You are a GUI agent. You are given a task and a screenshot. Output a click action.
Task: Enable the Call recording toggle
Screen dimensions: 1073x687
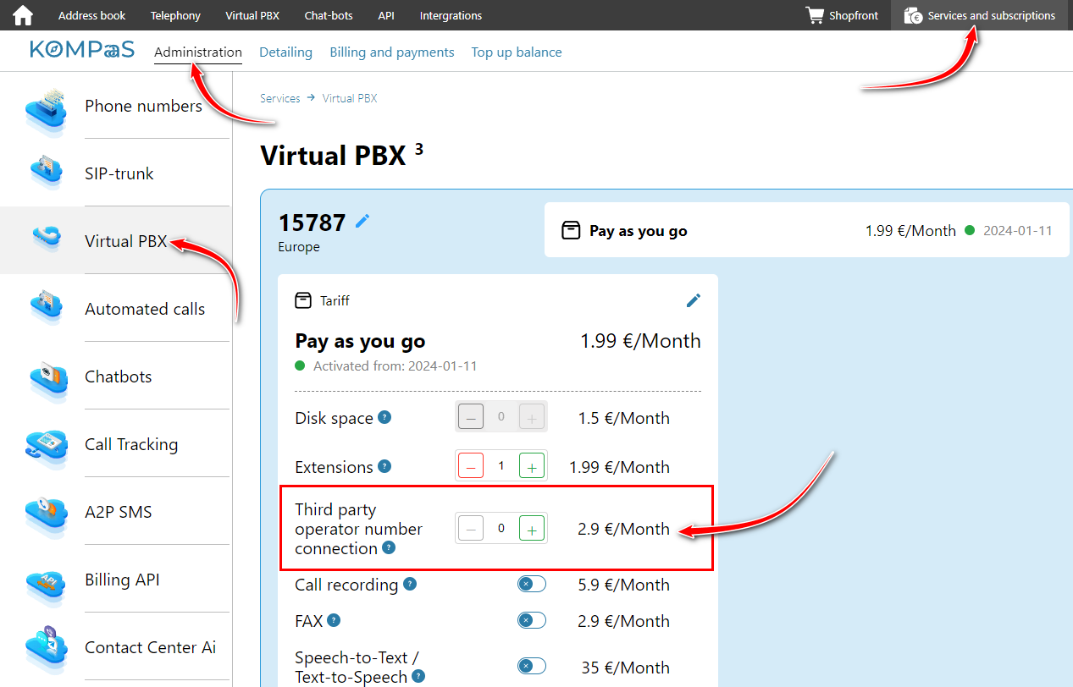(532, 584)
